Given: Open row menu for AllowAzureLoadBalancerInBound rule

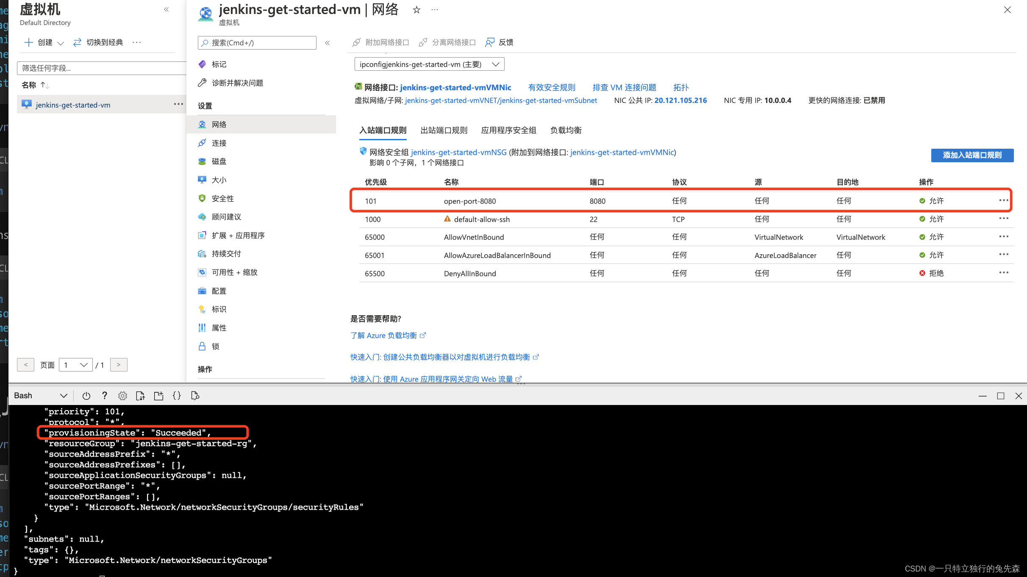Looking at the screenshot, I should [x=1003, y=255].
